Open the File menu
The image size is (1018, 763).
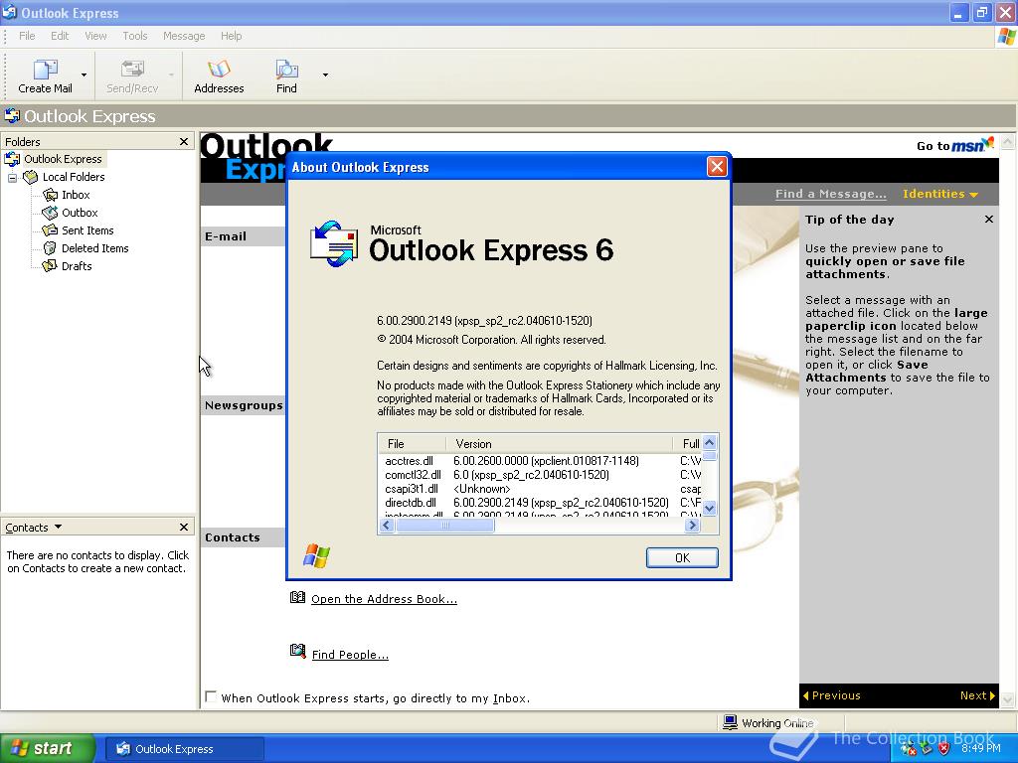point(27,36)
